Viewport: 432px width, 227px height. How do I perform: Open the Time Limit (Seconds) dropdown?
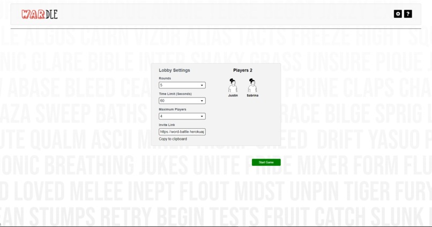tap(182, 101)
